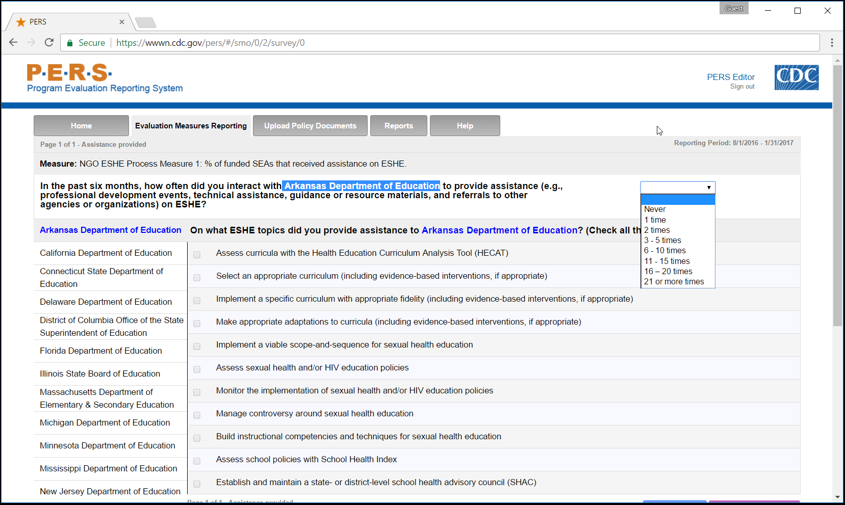The height and width of the screenshot is (505, 845).
Task: Click the browser back arrow
Action: [x=13, y=42]
